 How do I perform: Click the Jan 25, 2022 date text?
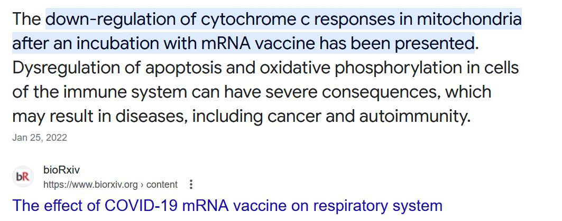39,138
